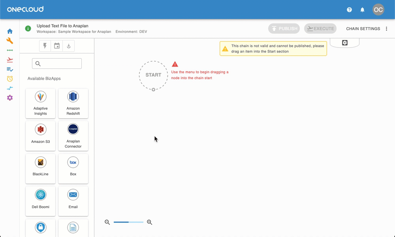Image resolution: width=395 pixels, height=237 pixels.
Task: Click the PUBLISH button
Action: click(x=284, y=28)
